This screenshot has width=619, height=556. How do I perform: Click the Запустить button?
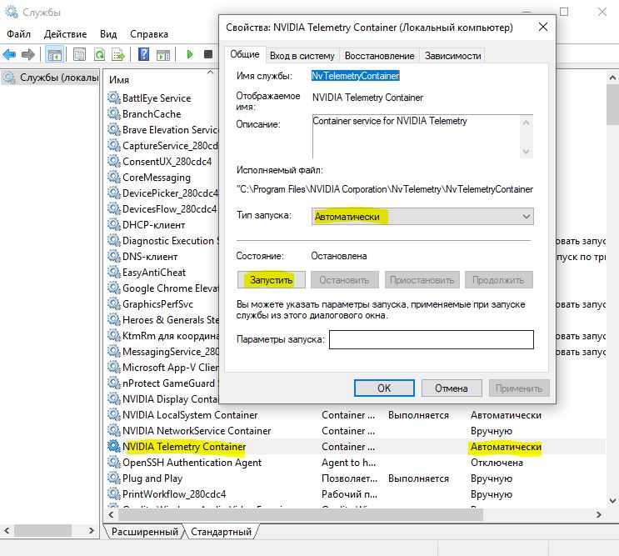point(272,279)
